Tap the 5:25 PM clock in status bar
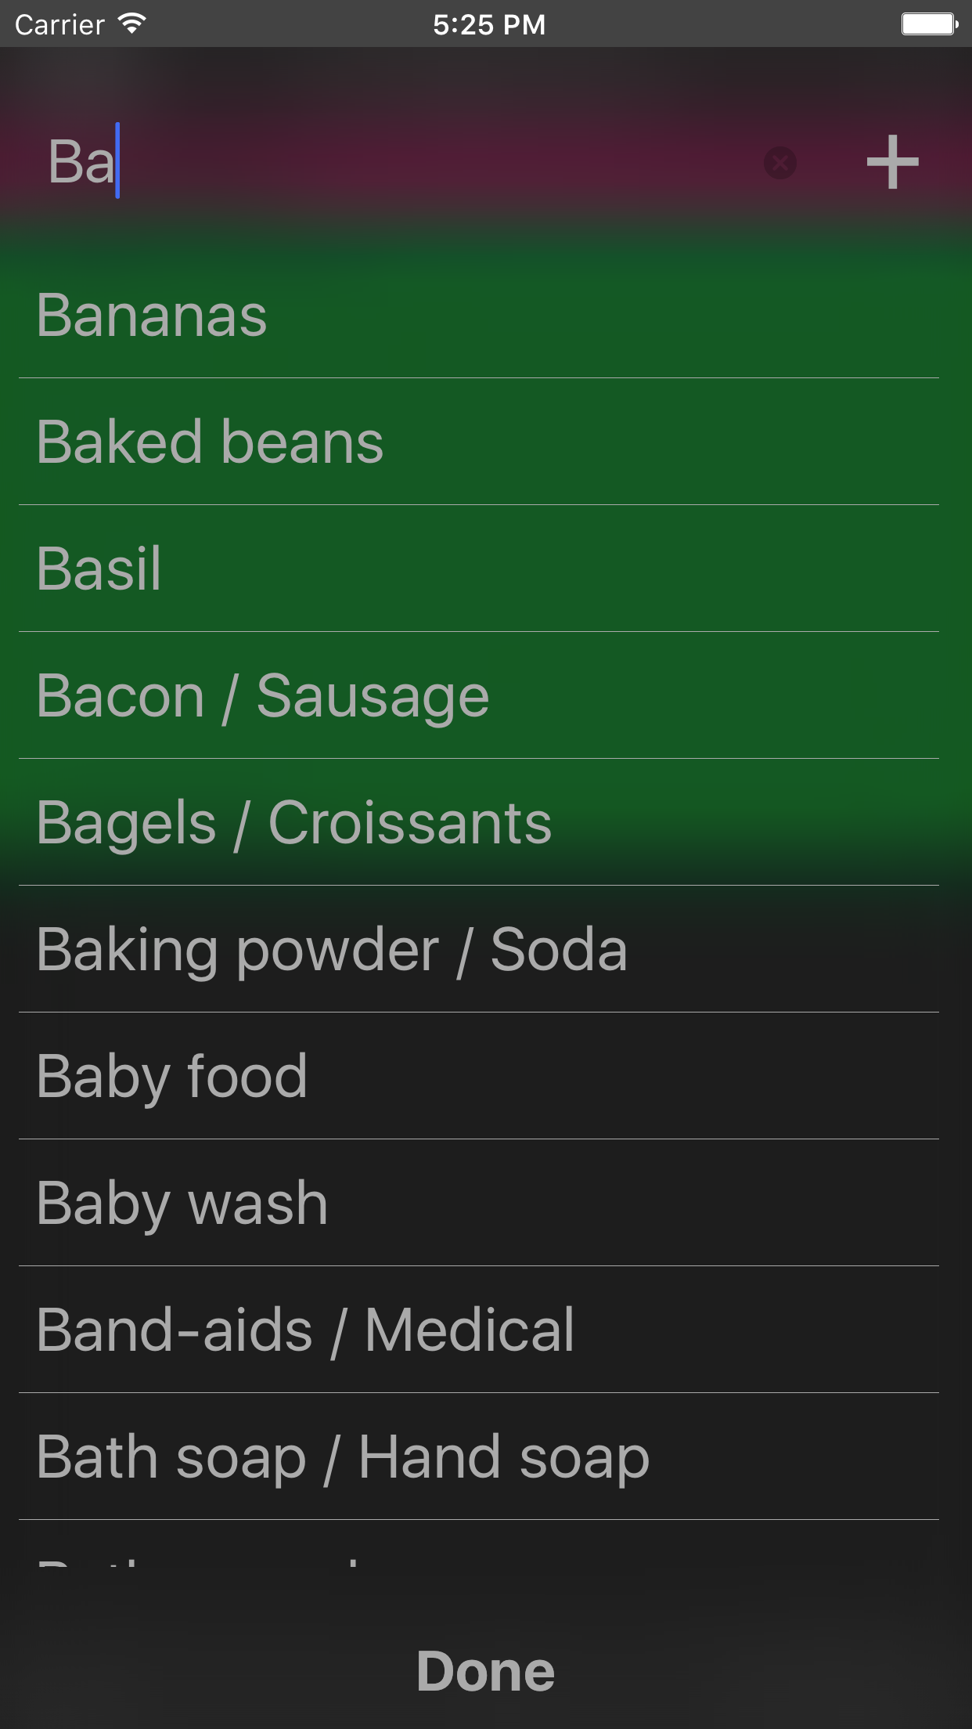972x1729 pixels. tap(489, 24)
